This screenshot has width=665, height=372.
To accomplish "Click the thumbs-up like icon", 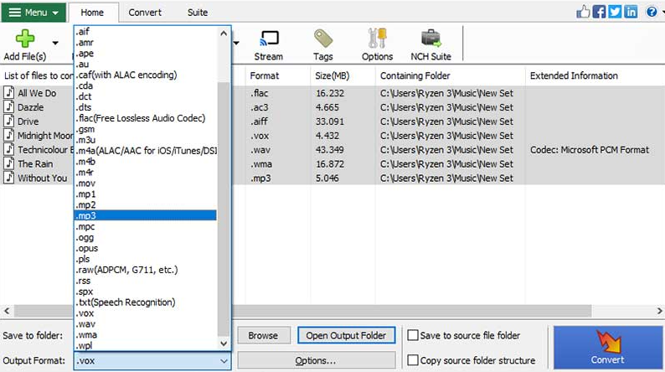I will pos(584,13).
